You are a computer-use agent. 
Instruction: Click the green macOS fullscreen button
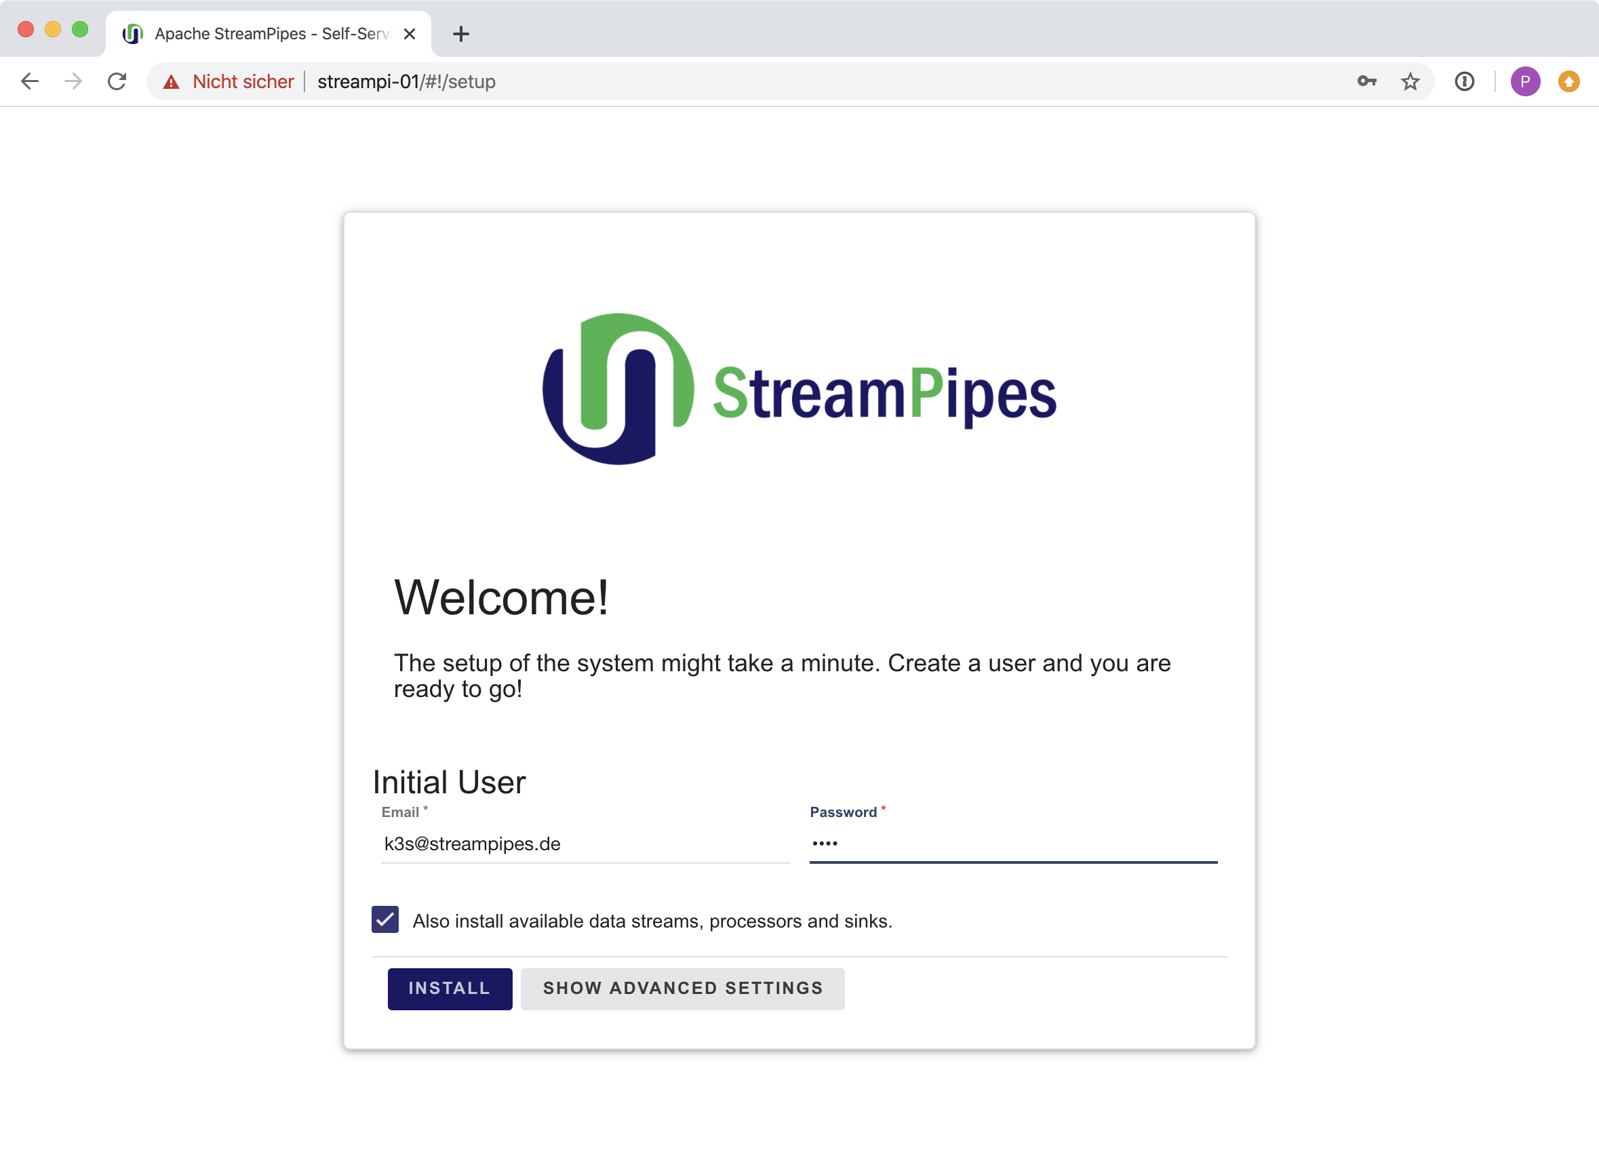pos(81,30)
